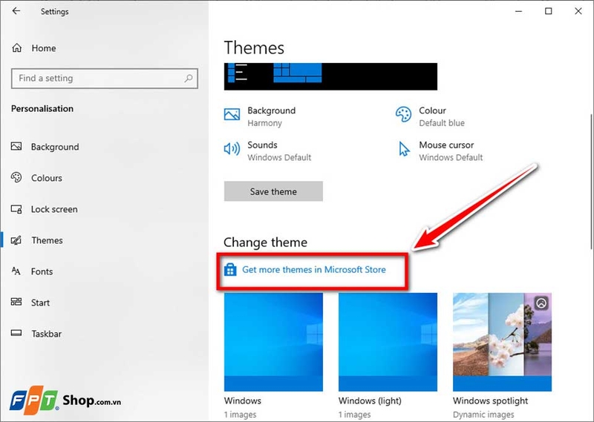Click the Themes brush icon in sidebar
Viewport: 594px width, 422px height.
pos(16,240)
